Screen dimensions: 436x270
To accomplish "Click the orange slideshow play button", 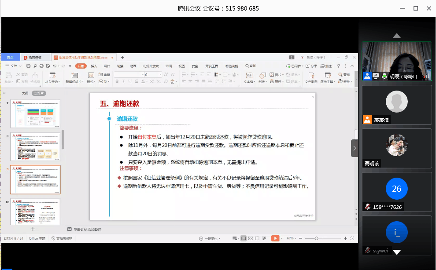I will pyautogui.click(x=274, y=238).
